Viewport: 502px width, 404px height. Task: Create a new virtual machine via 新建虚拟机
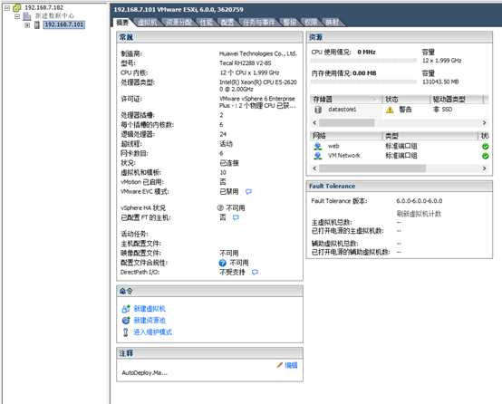click(x=150, y=309)
